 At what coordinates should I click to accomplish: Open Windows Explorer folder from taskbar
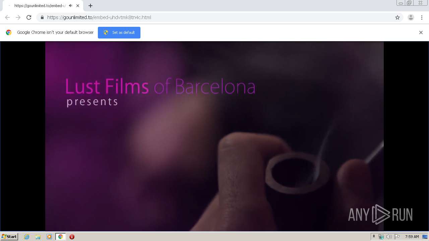(x=38, y=237)
